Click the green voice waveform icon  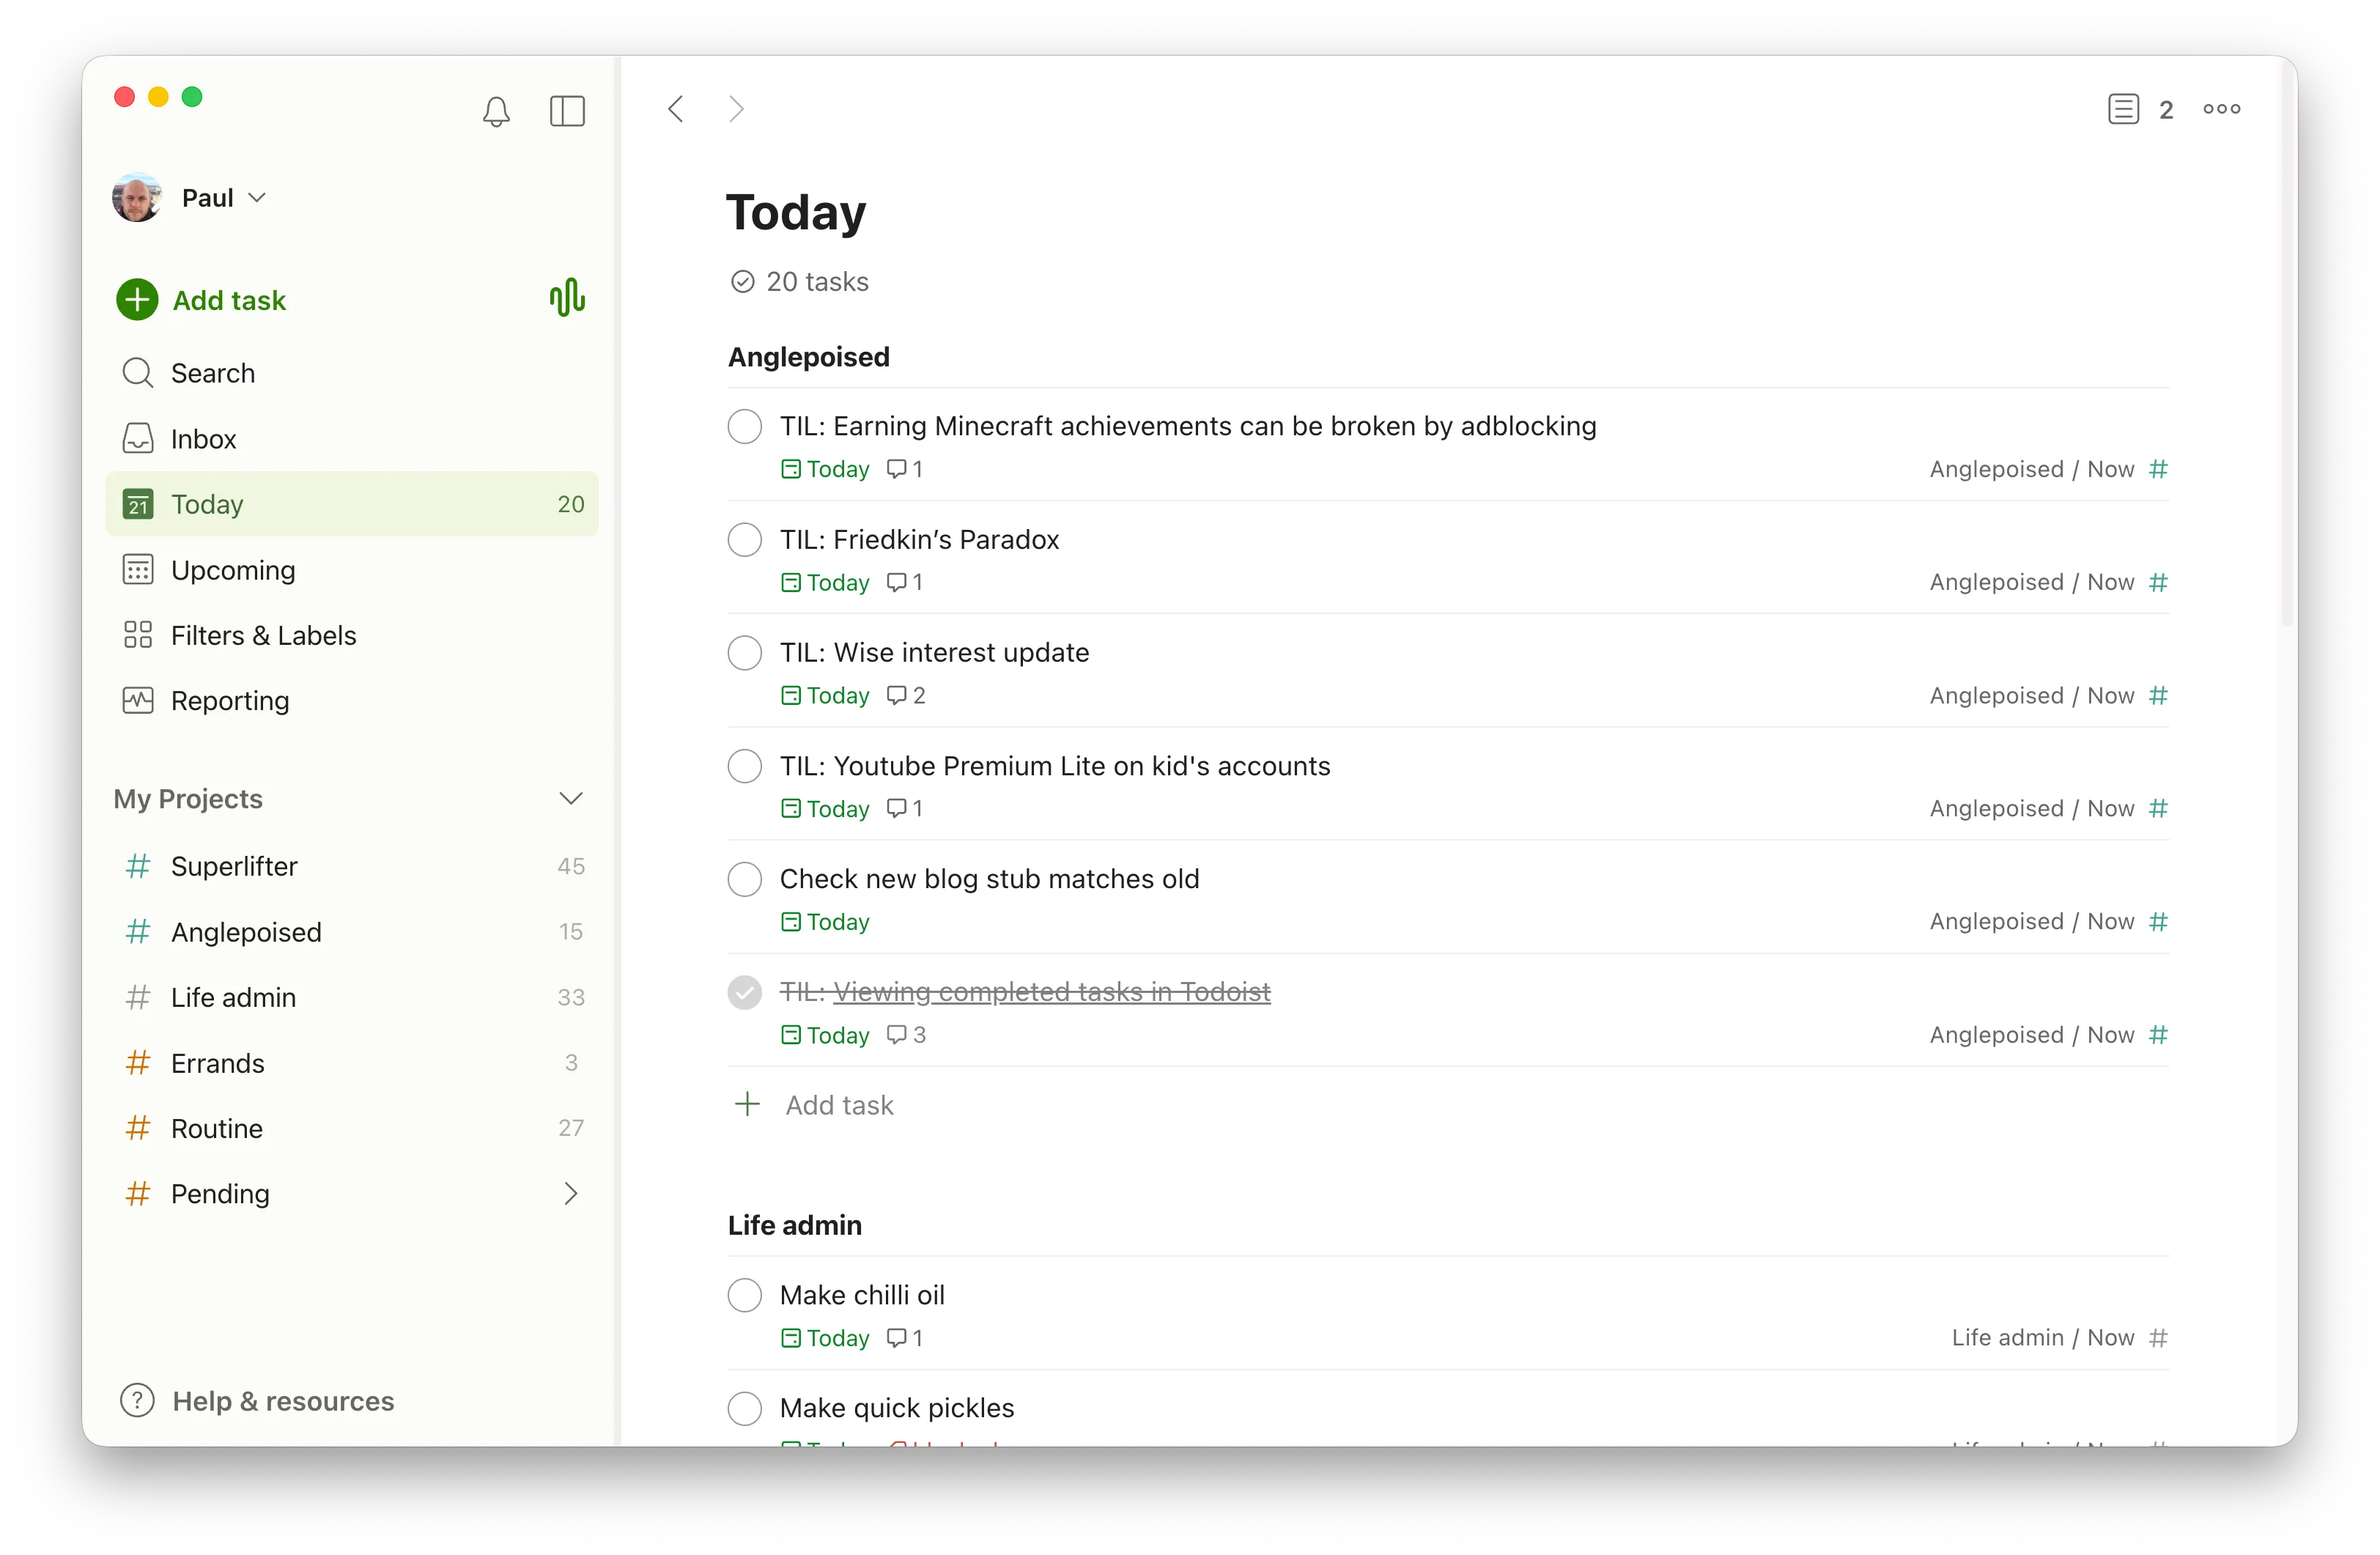(x=567, y=298)
